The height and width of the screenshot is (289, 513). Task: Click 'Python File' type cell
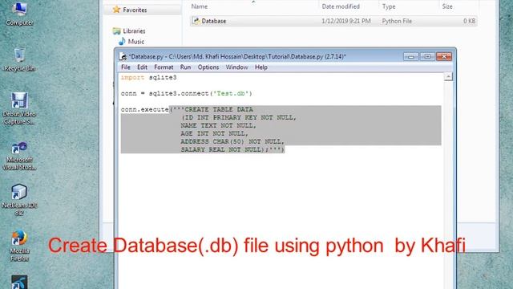[397, 21]
